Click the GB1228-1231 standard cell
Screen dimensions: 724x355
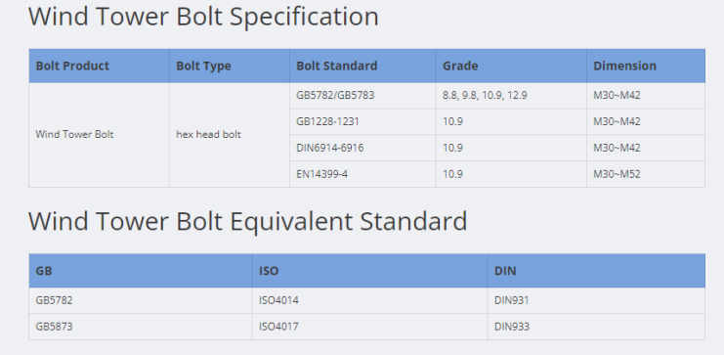click(362, 121)
